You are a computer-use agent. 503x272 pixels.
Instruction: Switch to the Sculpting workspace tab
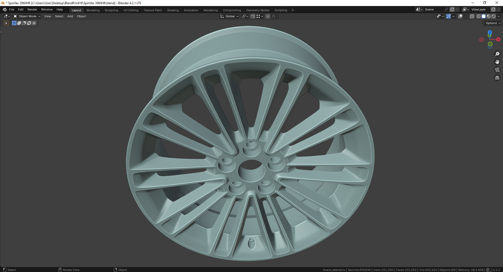click(111, 10)
